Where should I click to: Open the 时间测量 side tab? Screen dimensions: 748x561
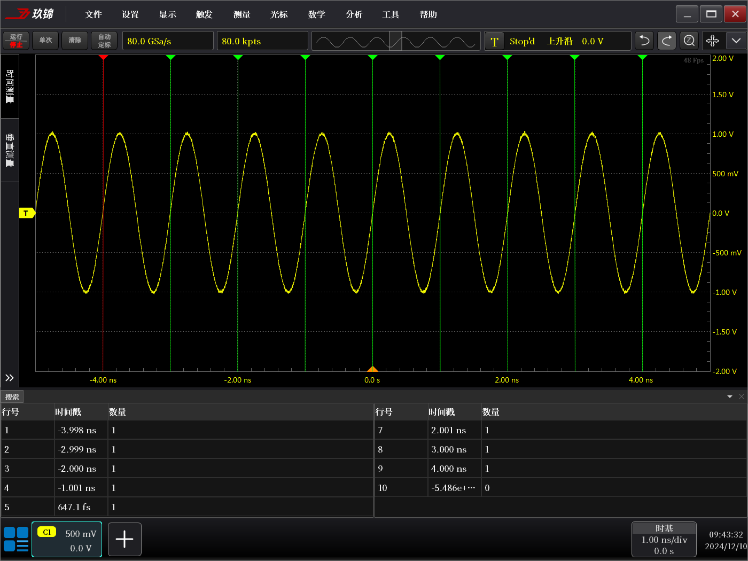click(10, 86)
